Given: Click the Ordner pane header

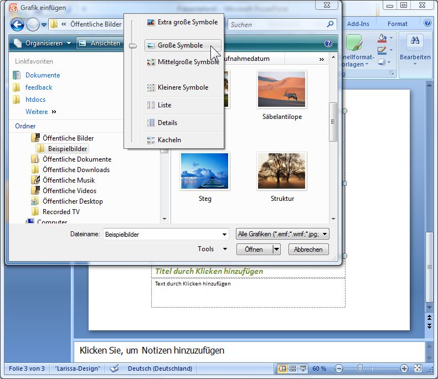Looking at the screenshot, I should point(25,126).
